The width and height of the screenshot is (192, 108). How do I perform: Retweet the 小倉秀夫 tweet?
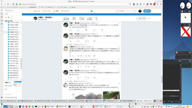[x=78, y=56]
